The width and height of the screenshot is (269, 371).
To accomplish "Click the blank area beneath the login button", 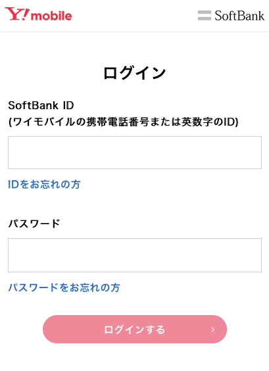I will 135,357.
